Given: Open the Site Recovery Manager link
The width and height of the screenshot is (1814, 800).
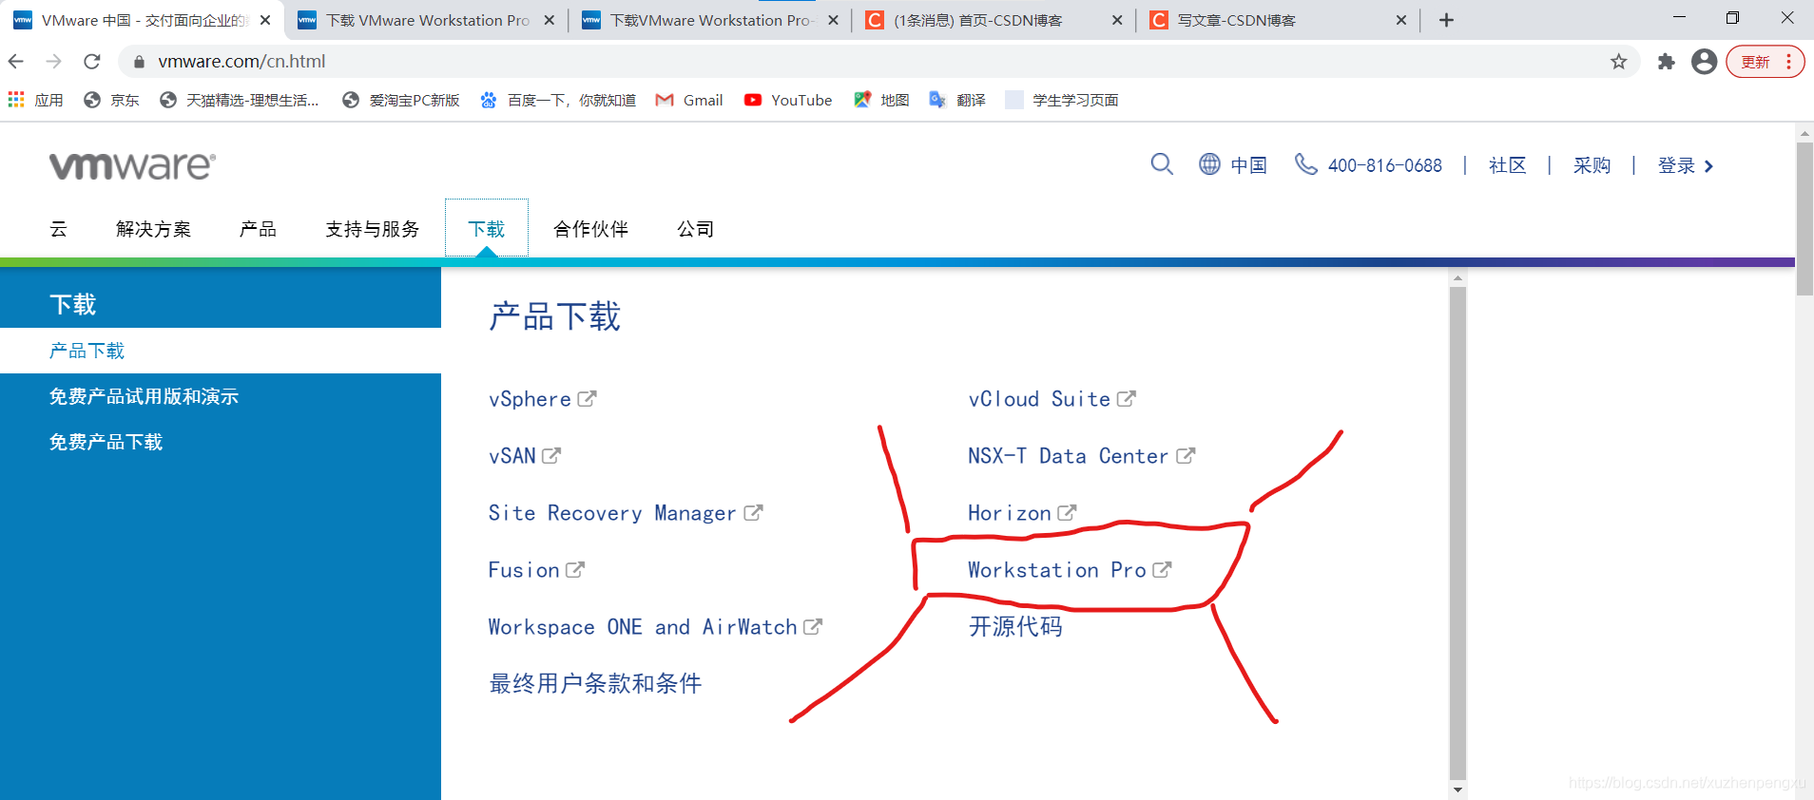Looking at the screenshot, I should 625,513.
